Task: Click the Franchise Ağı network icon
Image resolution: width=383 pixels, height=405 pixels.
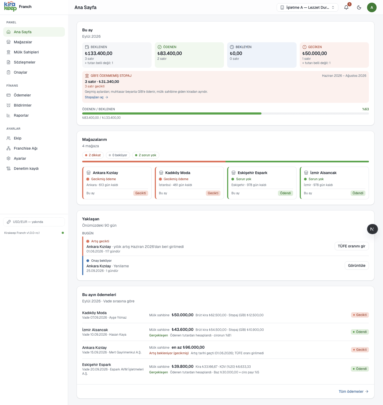Action: click(9, 148)
